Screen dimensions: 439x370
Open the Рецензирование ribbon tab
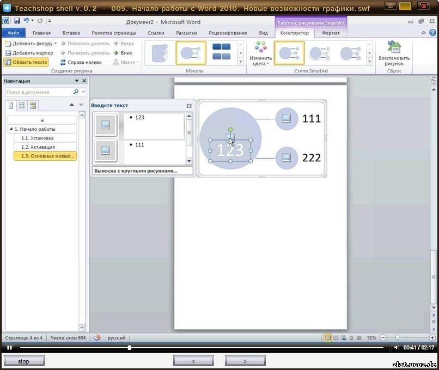pos(228,33)
